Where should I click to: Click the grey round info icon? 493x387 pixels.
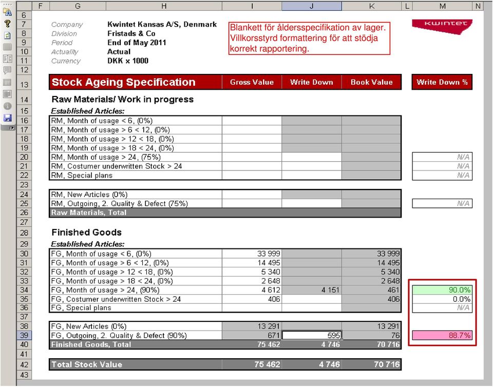(7, 106)
